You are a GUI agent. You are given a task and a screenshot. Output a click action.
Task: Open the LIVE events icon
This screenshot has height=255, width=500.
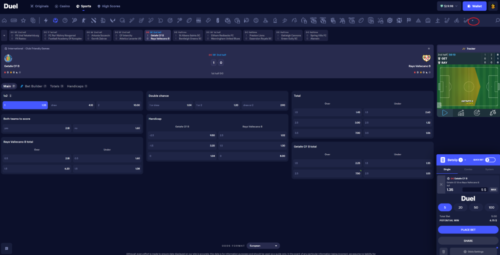14,20
